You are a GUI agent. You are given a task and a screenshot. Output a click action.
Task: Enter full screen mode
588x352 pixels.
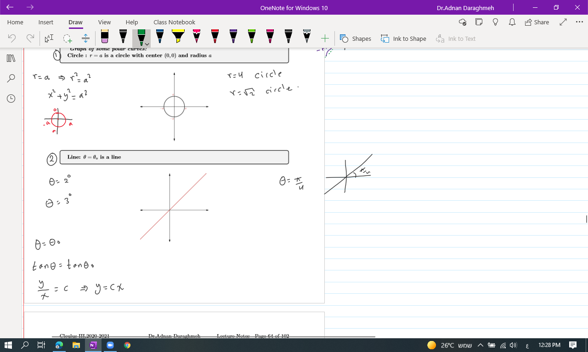tap(563, 22)
